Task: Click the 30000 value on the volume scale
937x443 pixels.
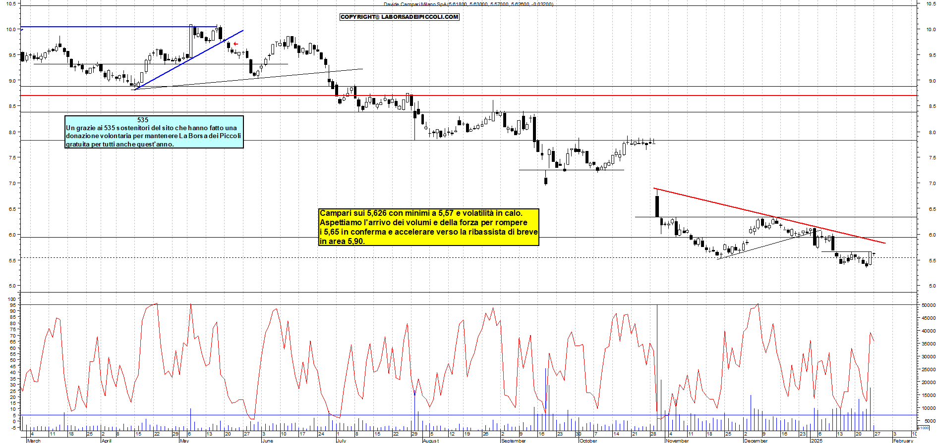Action: [928, 357]
